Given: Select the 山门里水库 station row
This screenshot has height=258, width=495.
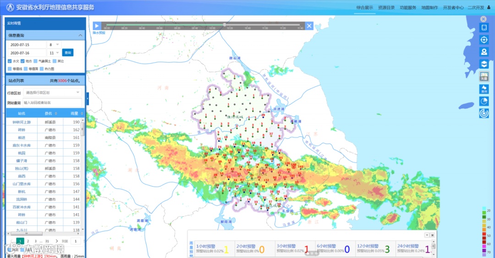Looking at the screenshot, I should 43,184.
